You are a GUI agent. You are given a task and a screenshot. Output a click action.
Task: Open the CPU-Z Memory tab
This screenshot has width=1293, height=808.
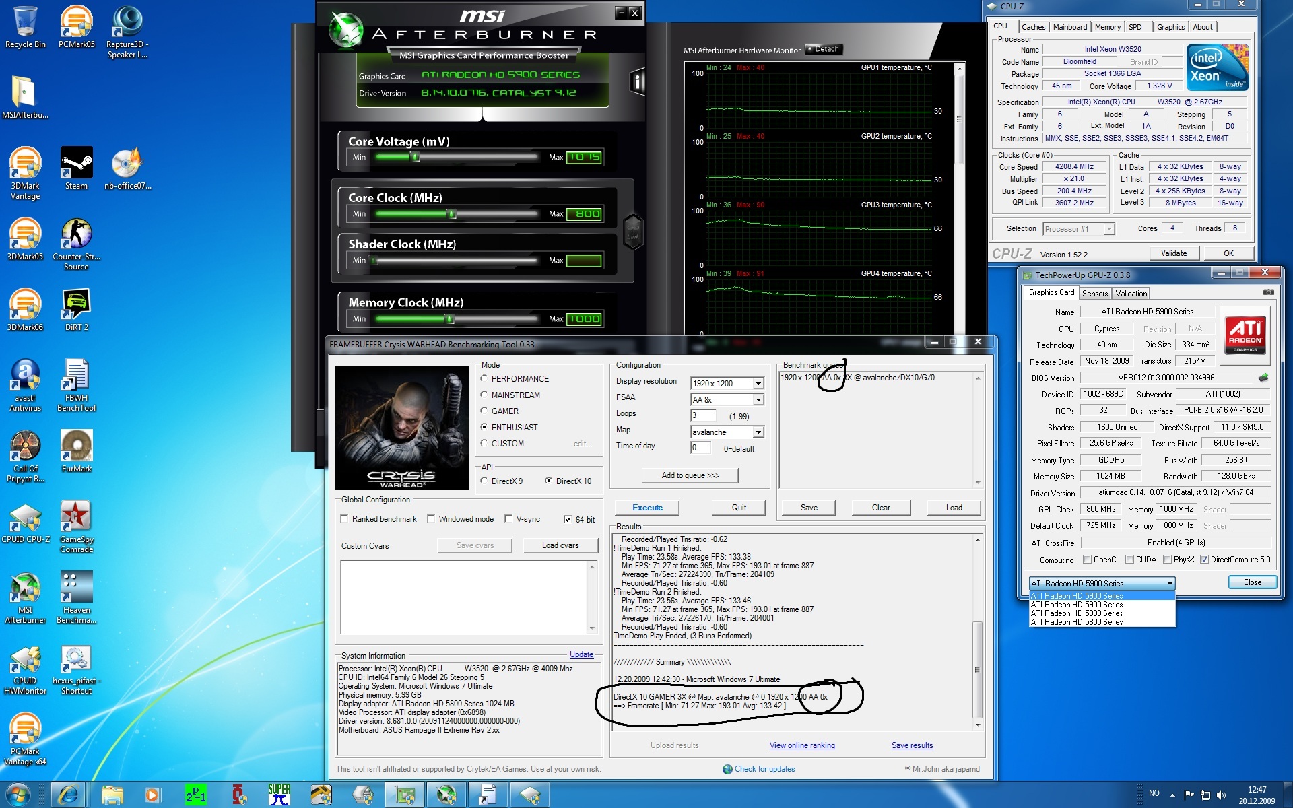click(1108, 27)
